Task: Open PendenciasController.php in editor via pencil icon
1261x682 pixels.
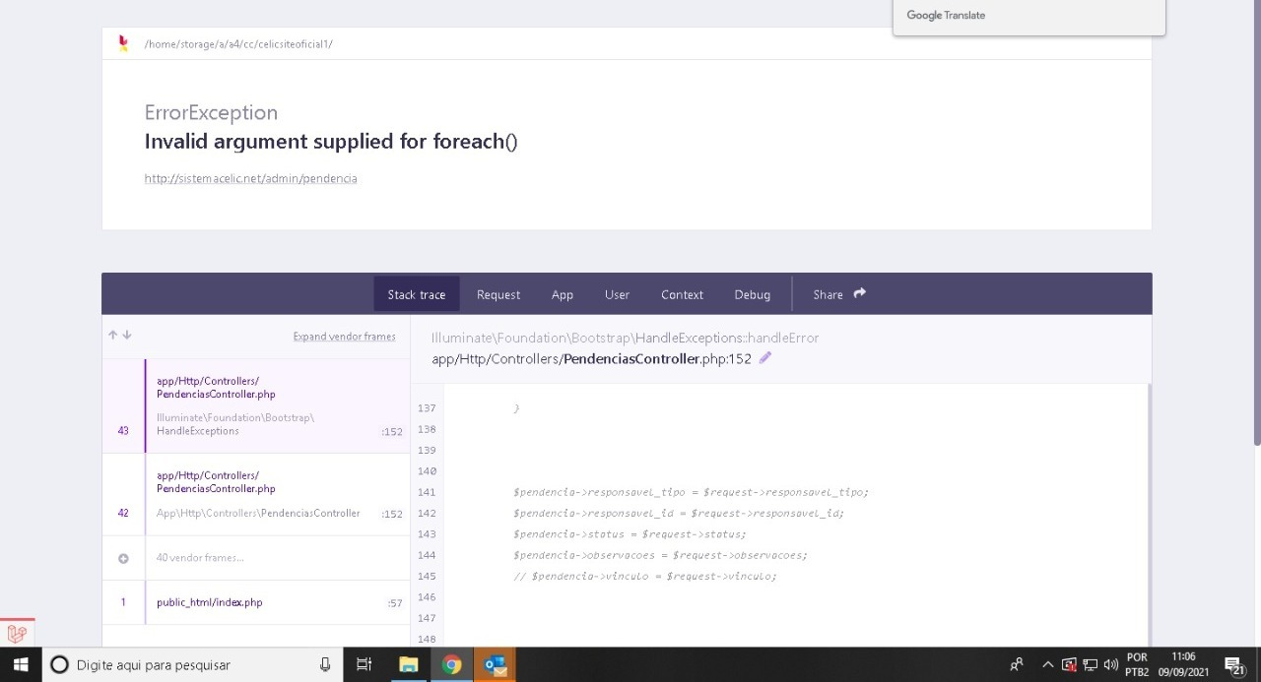Action: pyautogui.click(x=764, y=358)
